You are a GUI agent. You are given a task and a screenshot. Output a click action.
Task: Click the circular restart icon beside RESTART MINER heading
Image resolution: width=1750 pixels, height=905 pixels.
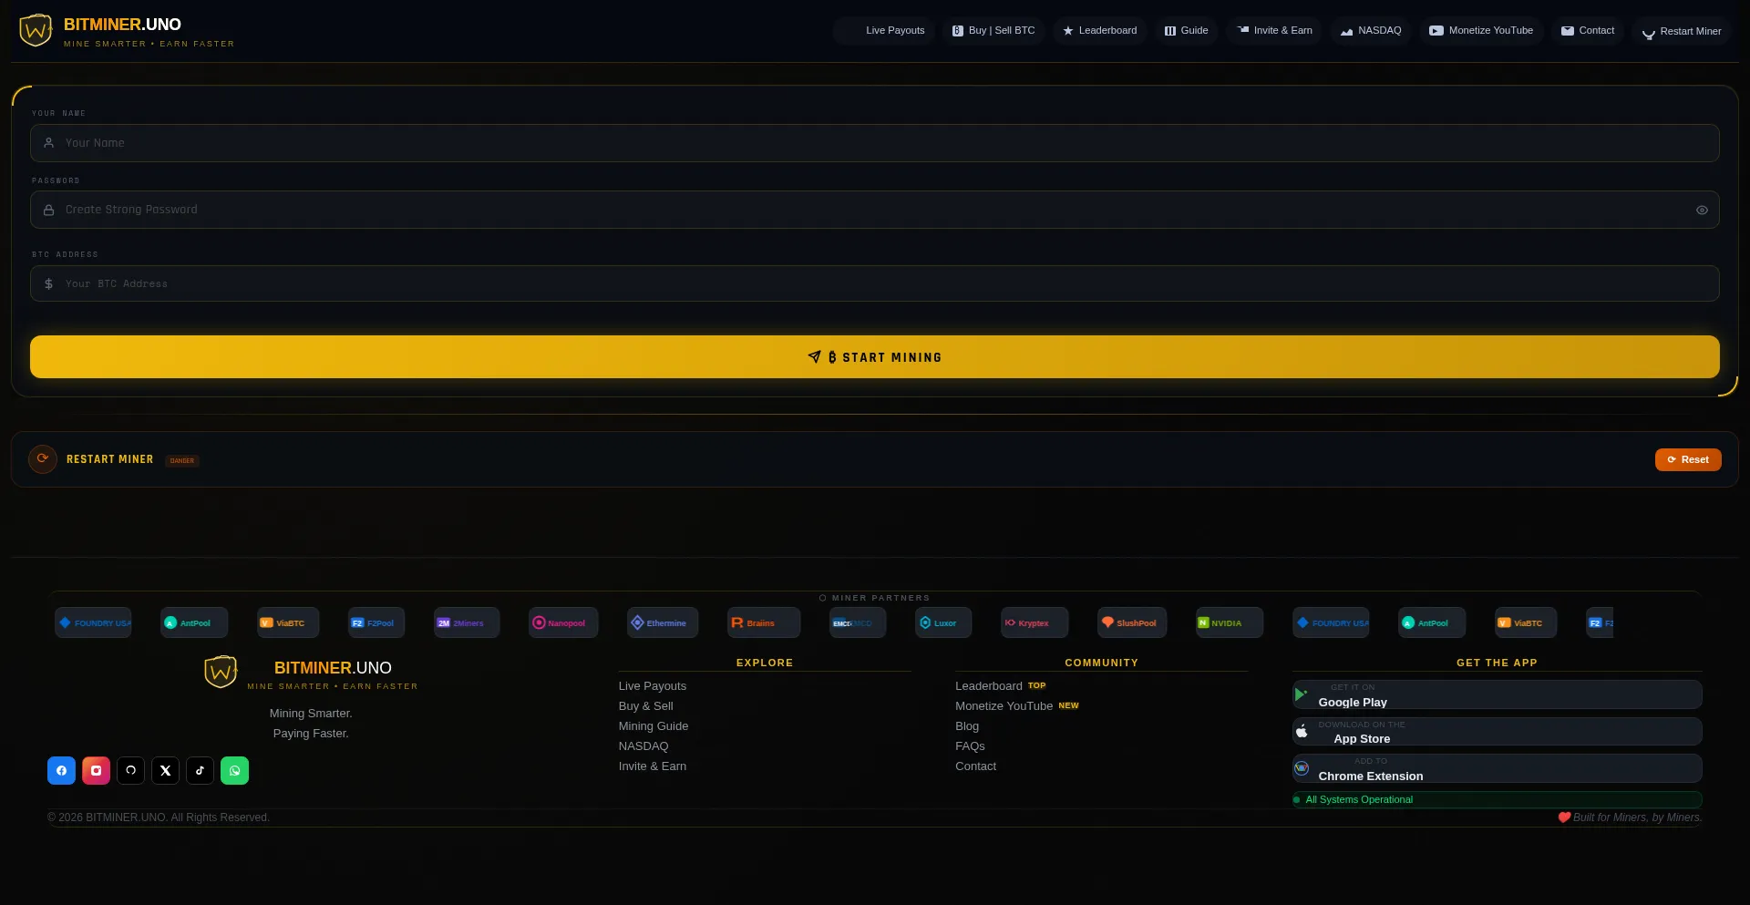click(x=43, y=459)
